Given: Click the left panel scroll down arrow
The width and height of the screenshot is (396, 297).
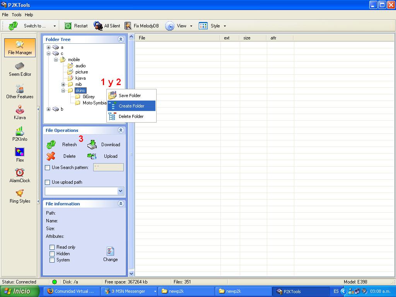Looking at the screenshot, I should (x=131, y=273).
